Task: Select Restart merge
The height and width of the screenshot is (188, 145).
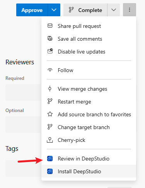Action: click(89, 102)
